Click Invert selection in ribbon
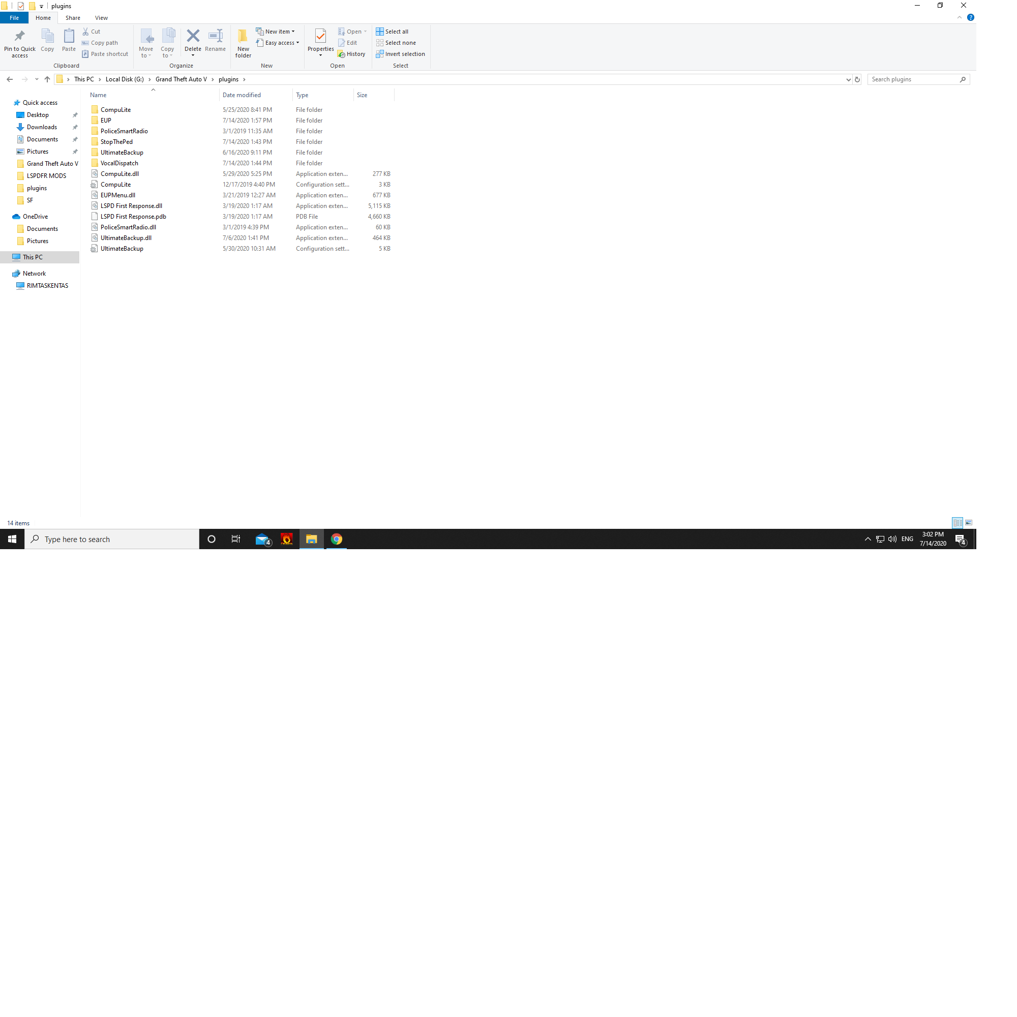The height and width of the screenshot is (1017, 1017). pos(400,54)
